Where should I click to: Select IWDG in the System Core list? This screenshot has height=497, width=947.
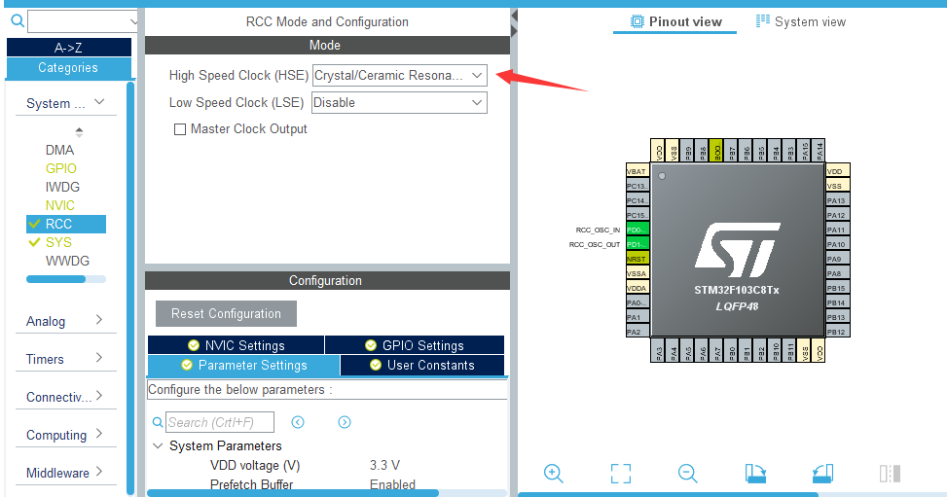[x=62, y=187]
